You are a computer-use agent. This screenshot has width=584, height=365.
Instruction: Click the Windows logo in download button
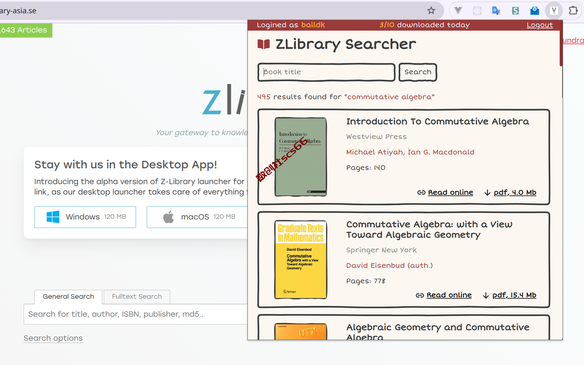point(53,217)
